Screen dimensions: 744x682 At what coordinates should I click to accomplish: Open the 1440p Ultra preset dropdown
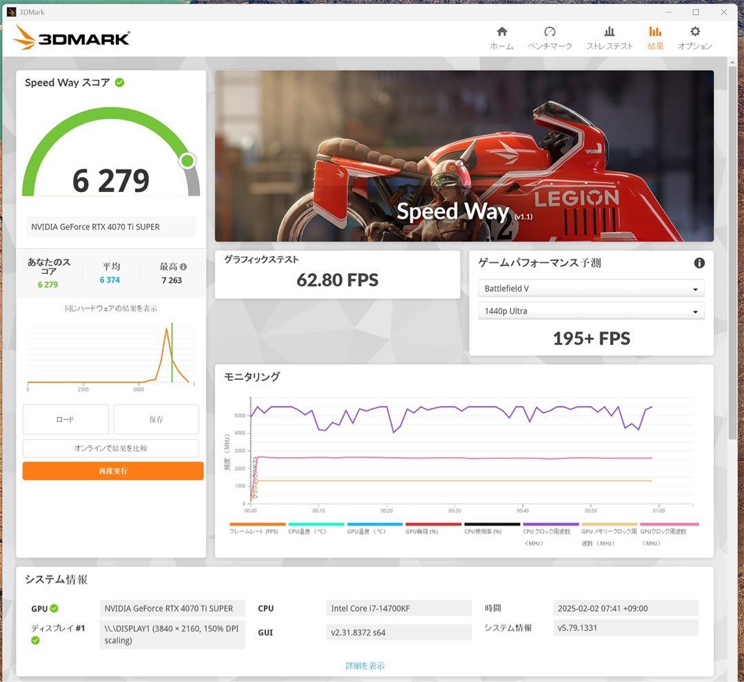point(590,311)
